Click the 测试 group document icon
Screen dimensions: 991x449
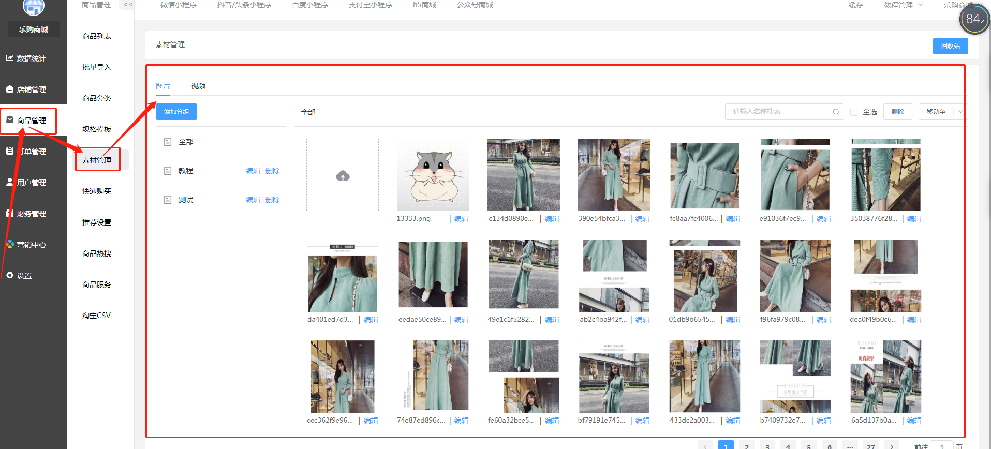(168, 200)
